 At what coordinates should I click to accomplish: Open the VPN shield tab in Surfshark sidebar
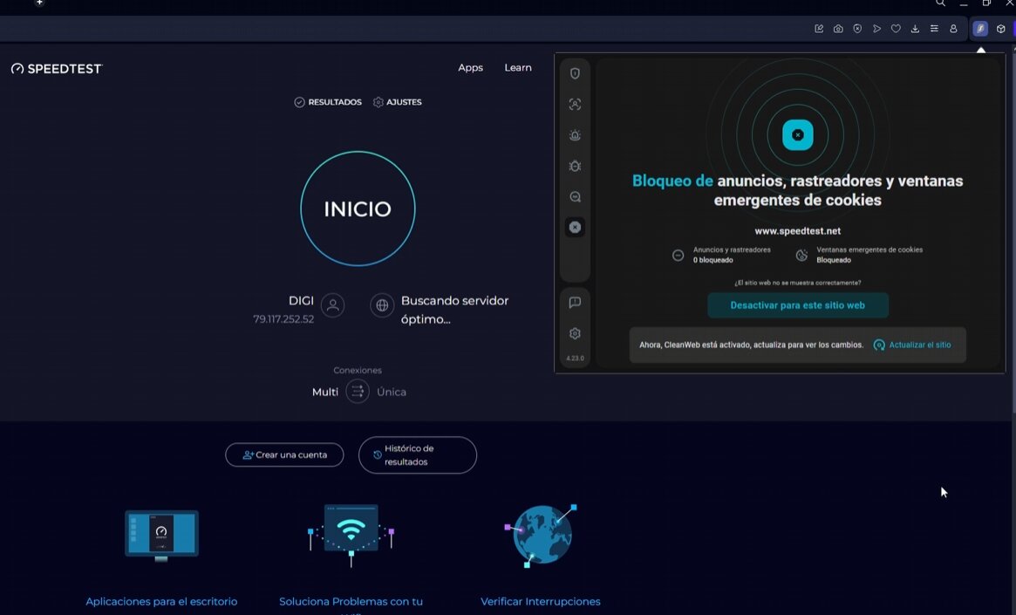575,74
